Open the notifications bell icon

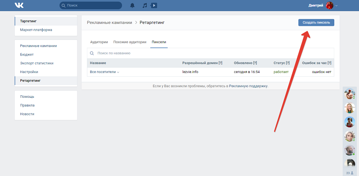click(132, 6)
